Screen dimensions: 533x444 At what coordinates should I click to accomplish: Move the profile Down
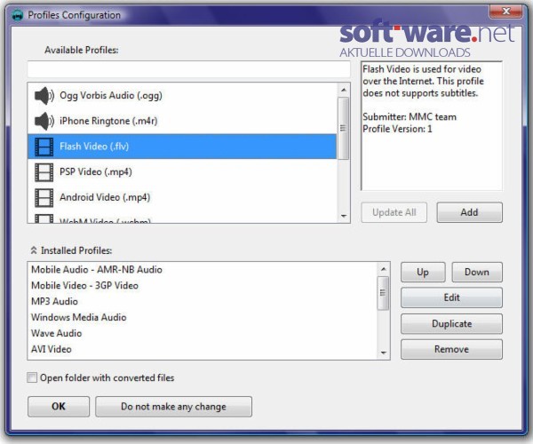tap(477, 272)
